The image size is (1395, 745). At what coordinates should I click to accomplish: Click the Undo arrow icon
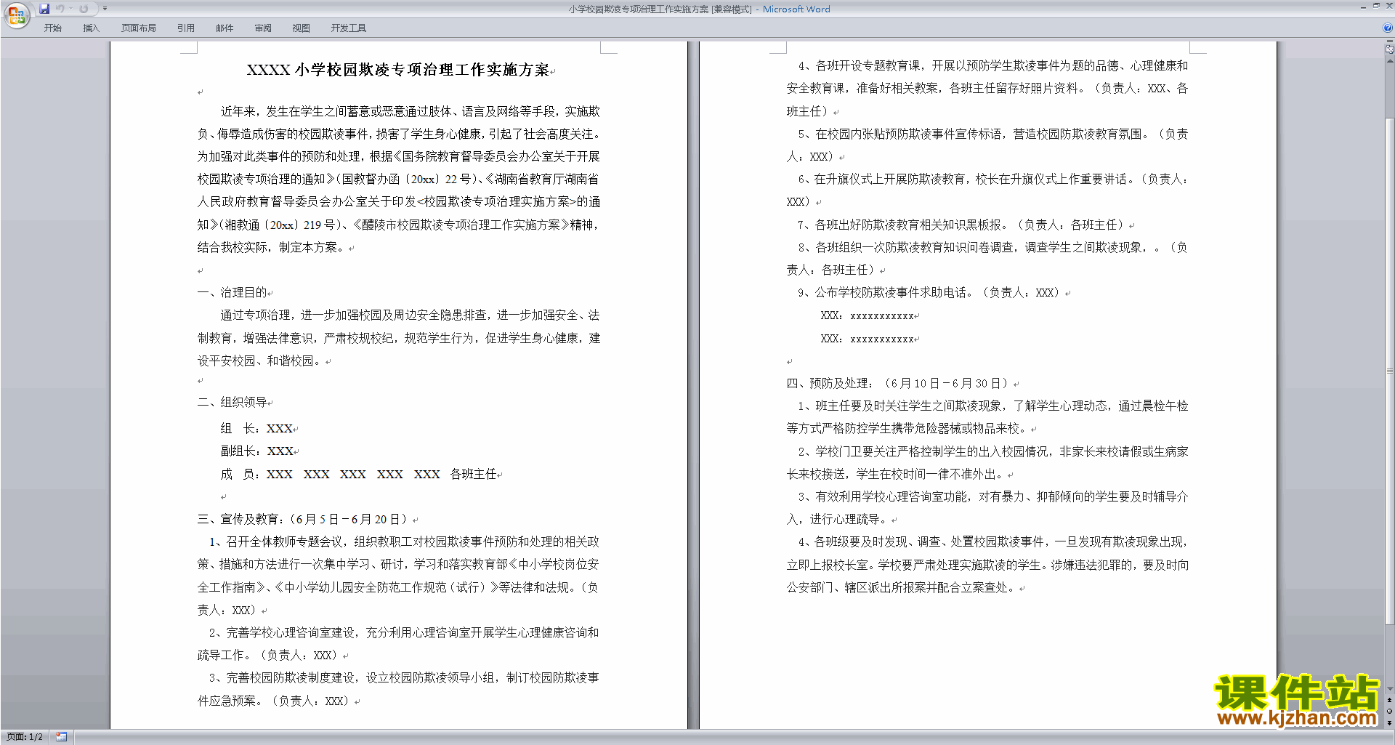pyautogui.click(x=60, y=9)
